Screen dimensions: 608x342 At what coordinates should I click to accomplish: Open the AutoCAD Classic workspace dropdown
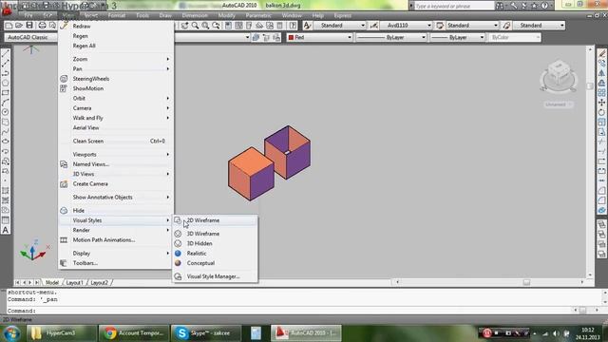pyautogui.click(x=31, y=38)
